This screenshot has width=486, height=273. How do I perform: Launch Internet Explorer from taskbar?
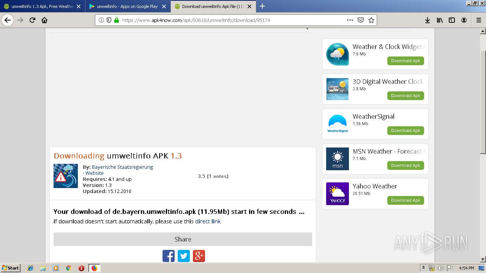click(30, 268)
